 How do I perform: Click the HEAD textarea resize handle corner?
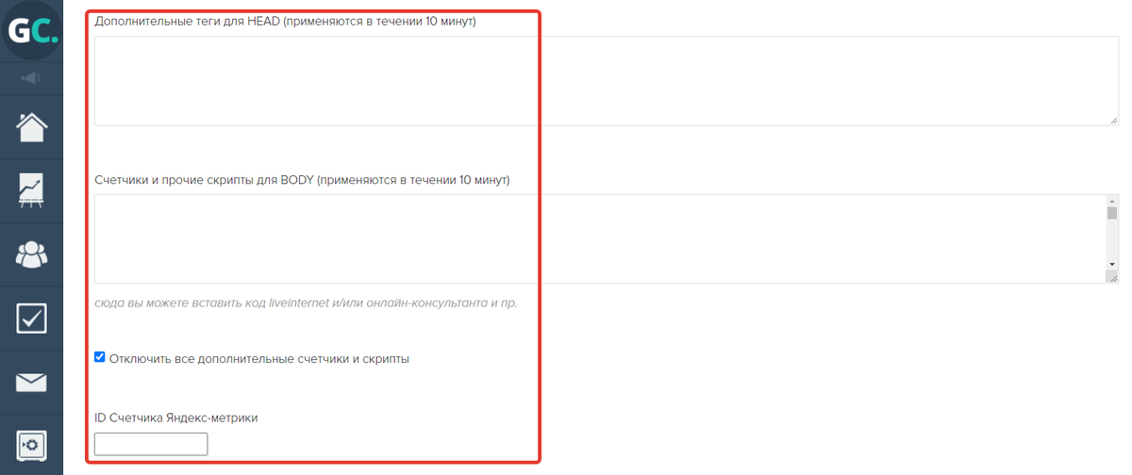click(1112, 120)
